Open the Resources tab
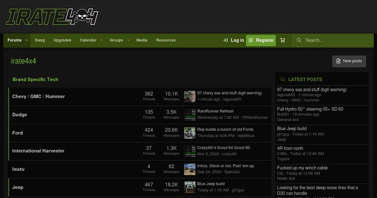This screenshot has height=198, width=377. coord(166,40)
